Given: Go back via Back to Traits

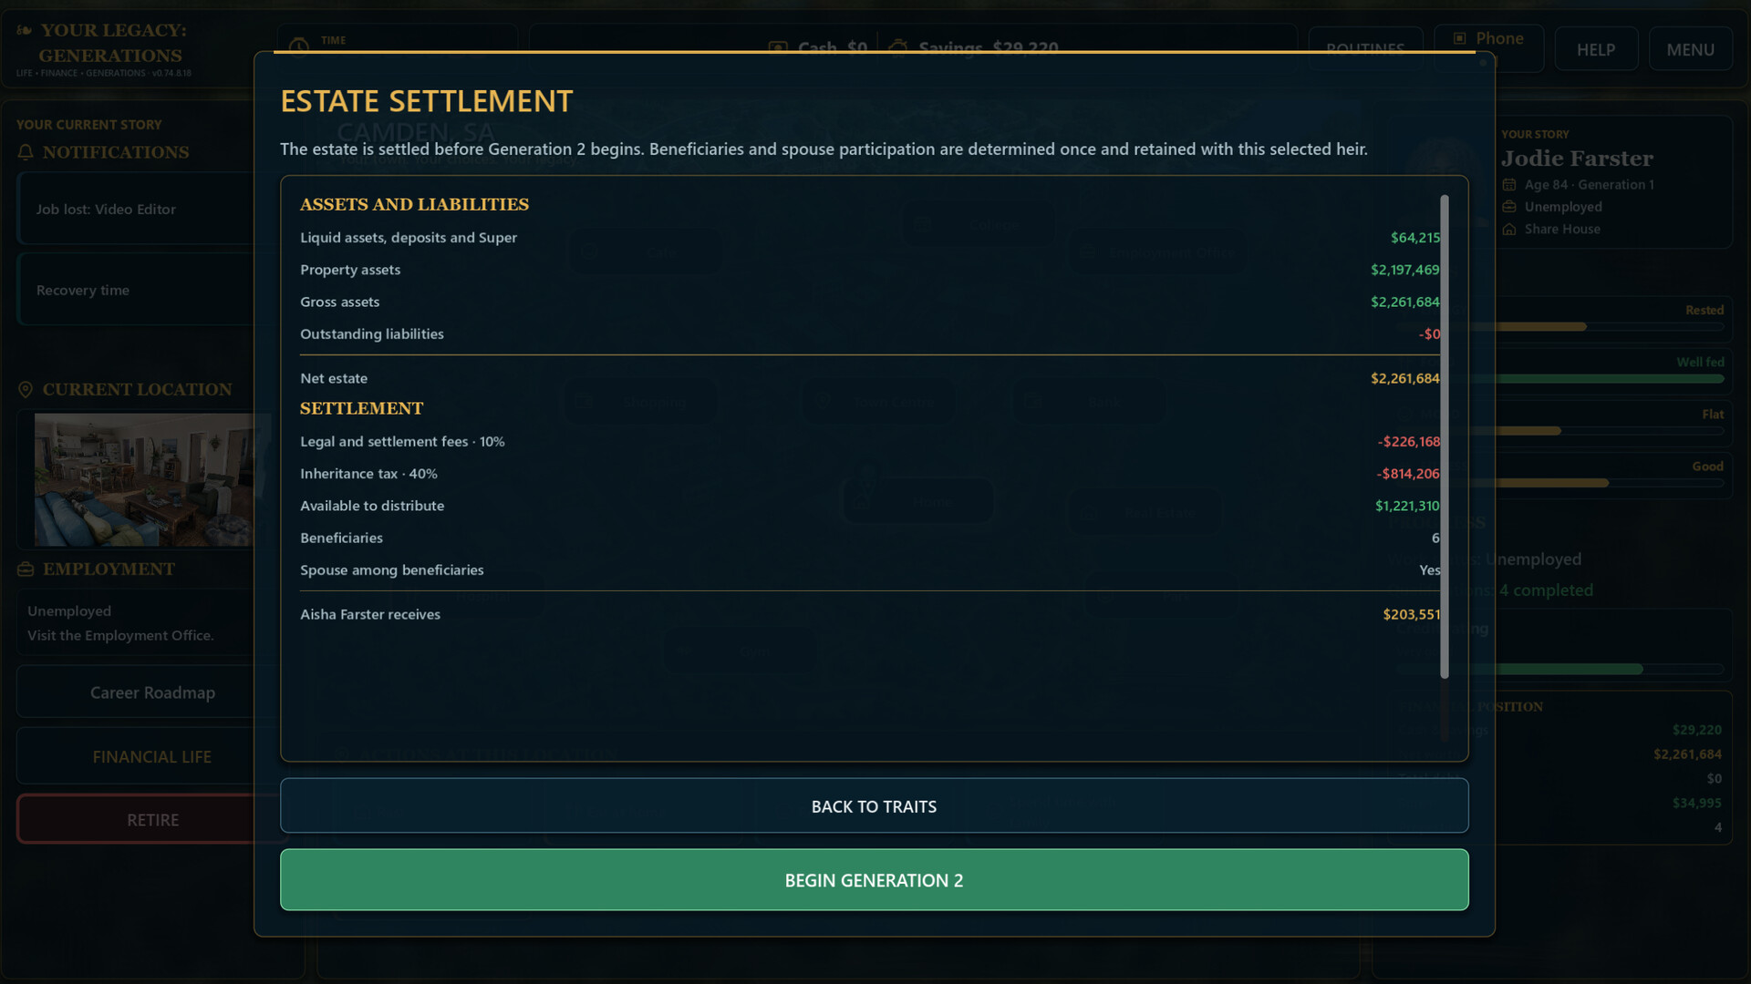Looking at the screenshot, I should [x=874, y=806].
